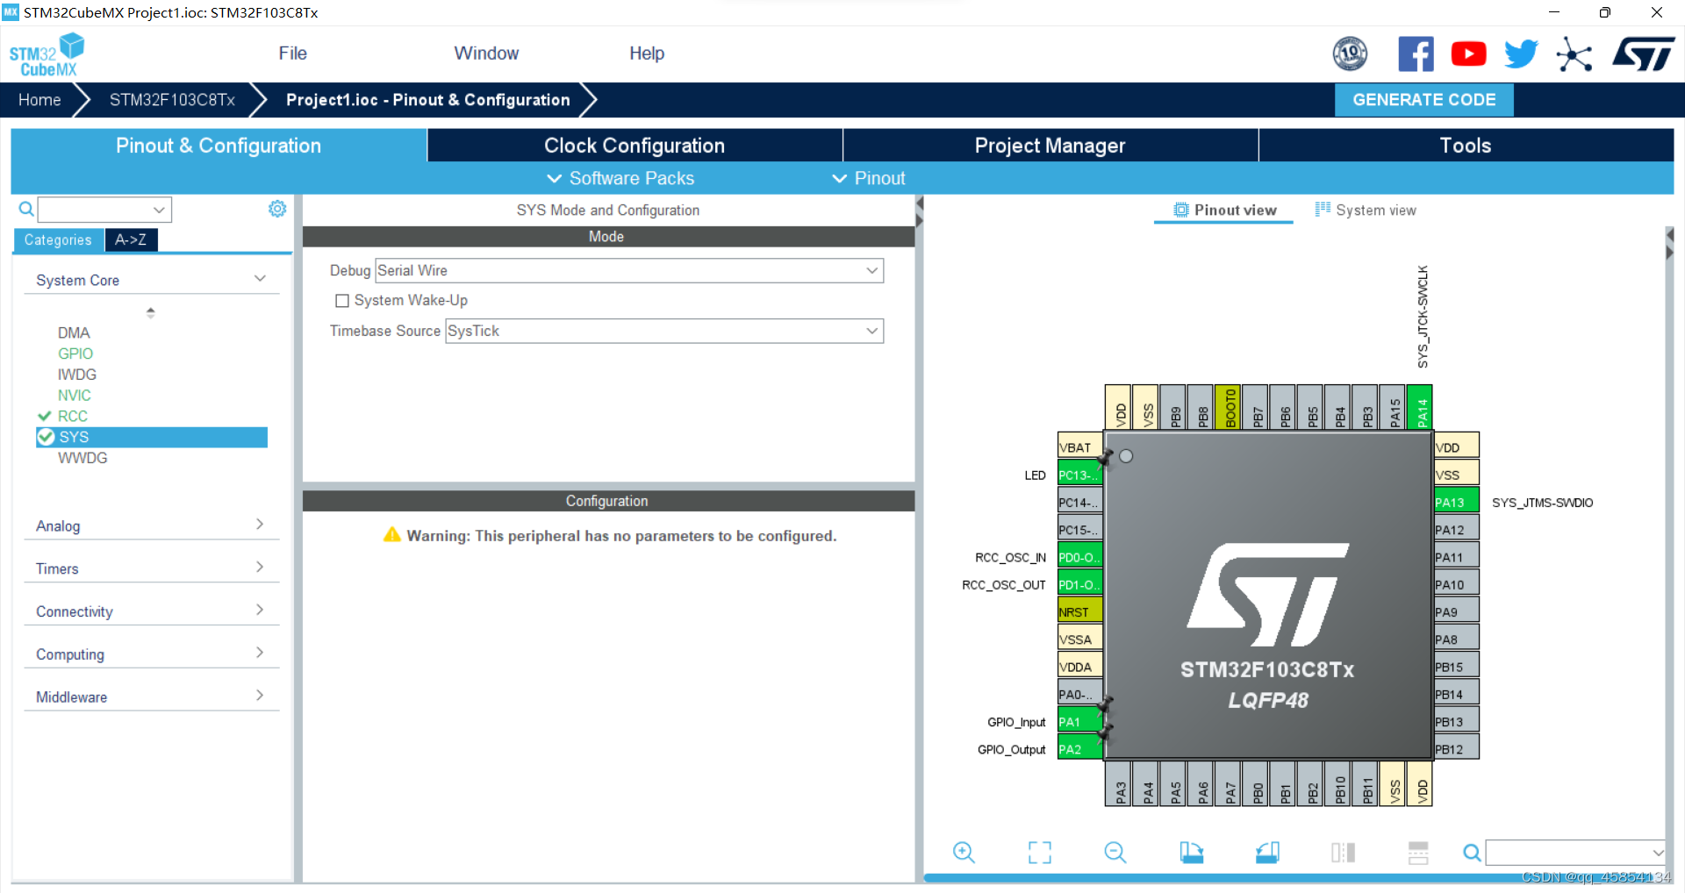Click the pin search magnifier icon
1685x893 pixels.
pos(1472,852)
